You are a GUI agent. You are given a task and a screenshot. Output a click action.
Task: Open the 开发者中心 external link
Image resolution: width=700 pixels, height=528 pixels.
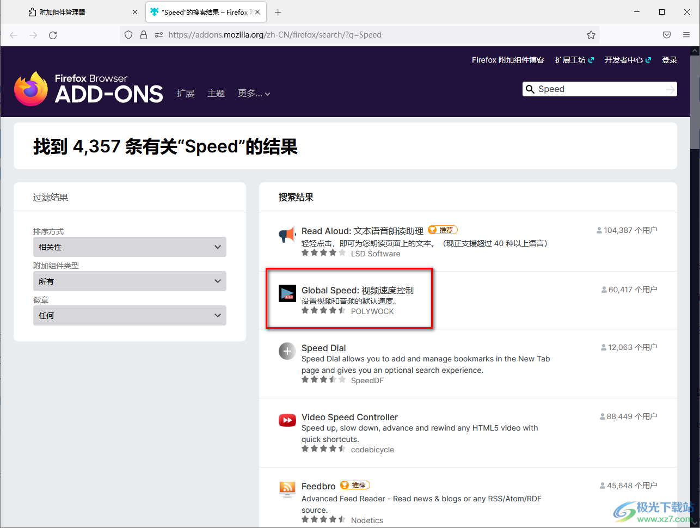click(x=628, y=60)
